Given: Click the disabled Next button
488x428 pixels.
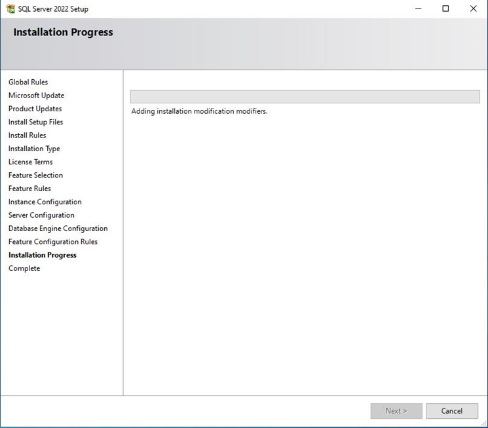Looking at the screenshot, I should [396, 411].
